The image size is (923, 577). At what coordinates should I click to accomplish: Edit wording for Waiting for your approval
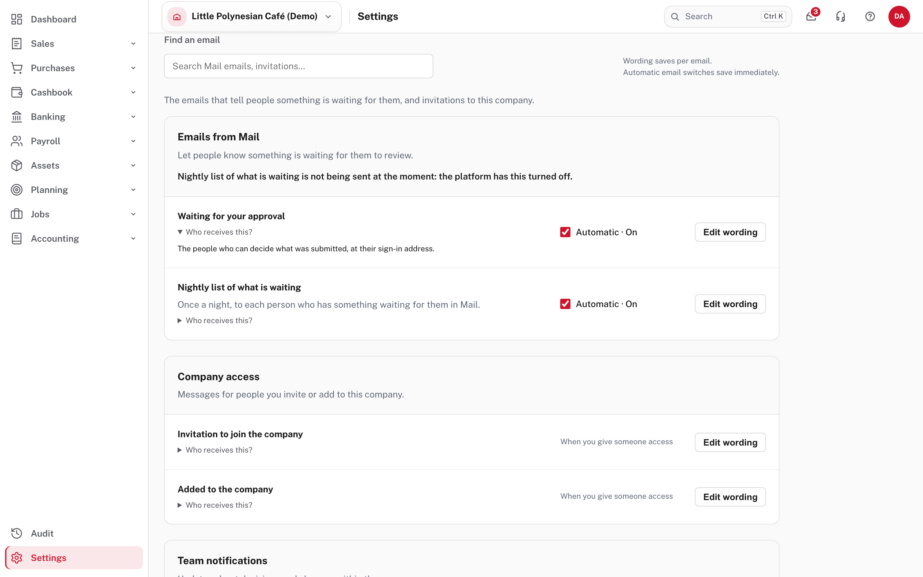tap(730, 232)
